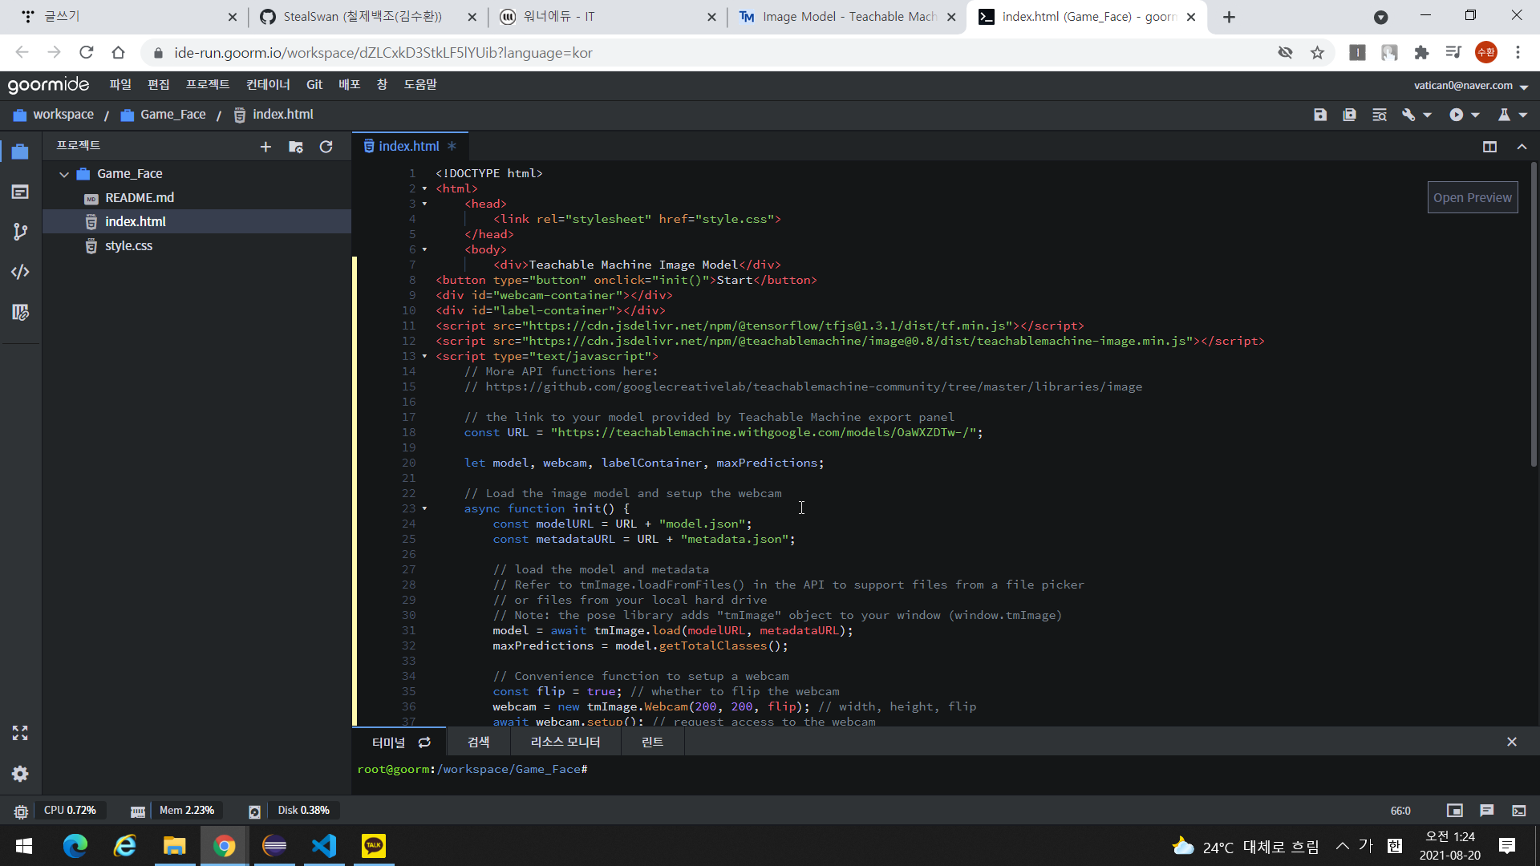Screen dimensions: 1540x866
Task: Click the save file toolbar icon
Action: (1320, 115)
